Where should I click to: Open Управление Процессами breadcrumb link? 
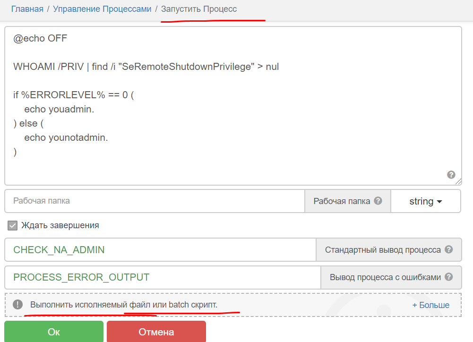tap(102, 9)
